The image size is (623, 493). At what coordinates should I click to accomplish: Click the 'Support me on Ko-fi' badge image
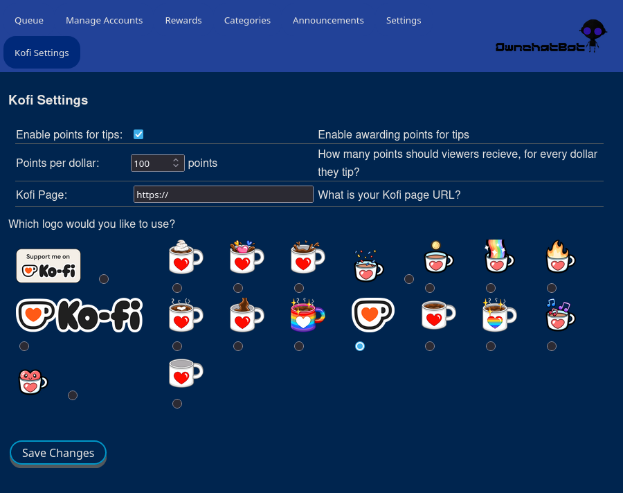tap(48, 266)
